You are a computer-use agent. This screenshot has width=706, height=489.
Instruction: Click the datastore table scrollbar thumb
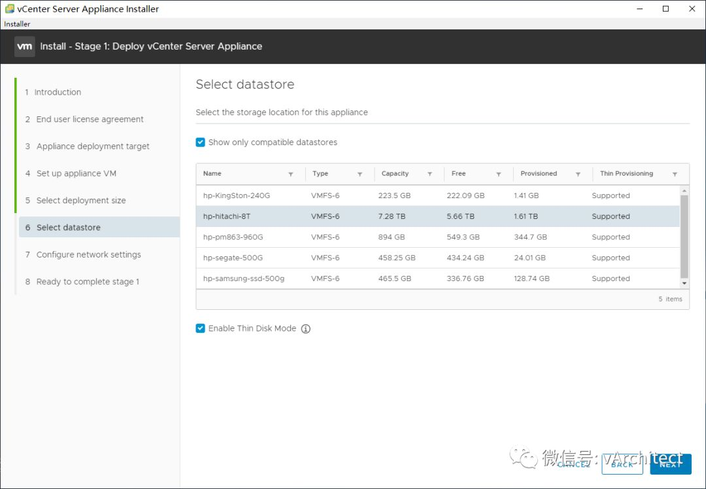(x=684, y=237)
